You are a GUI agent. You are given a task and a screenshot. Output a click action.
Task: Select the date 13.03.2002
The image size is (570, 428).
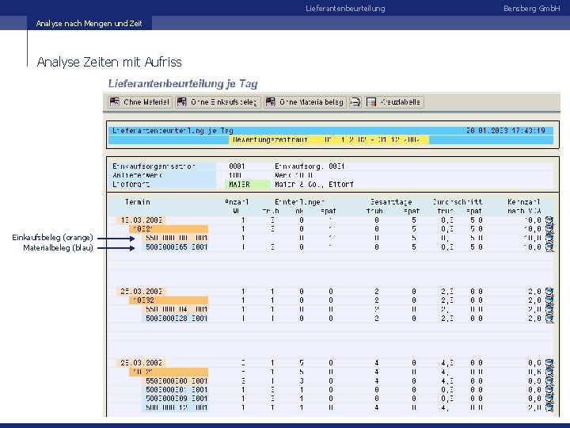click(x=142, y=220)
